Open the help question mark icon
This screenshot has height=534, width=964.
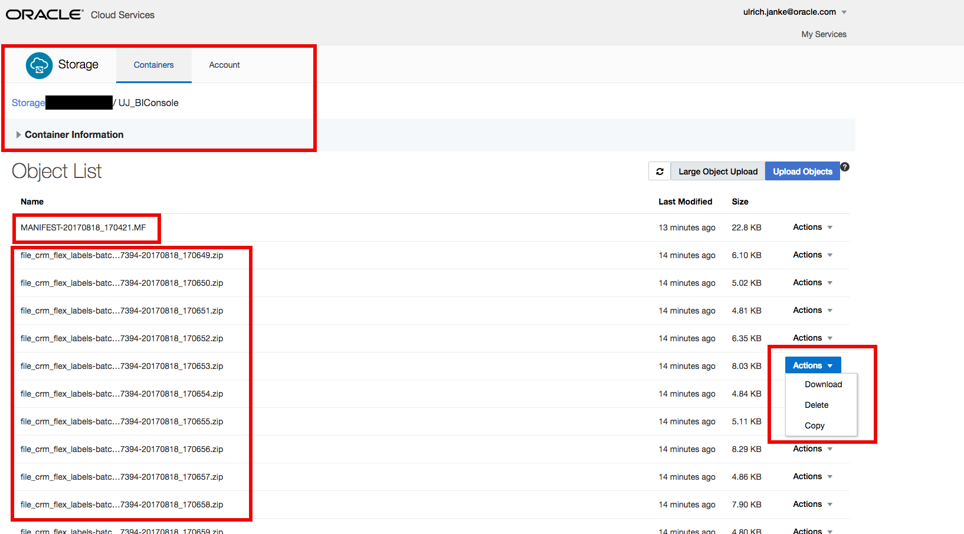845,167
